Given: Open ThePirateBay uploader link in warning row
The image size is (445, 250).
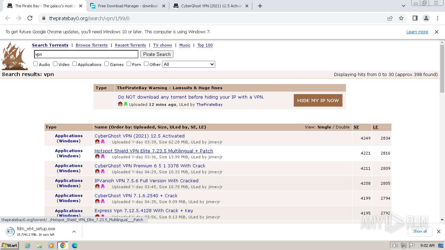Looking at the screenshot, I should point(209,105).
